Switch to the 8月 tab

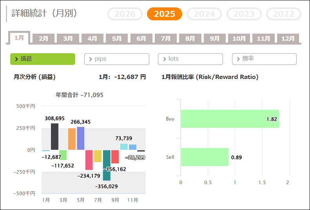point(190,39)
